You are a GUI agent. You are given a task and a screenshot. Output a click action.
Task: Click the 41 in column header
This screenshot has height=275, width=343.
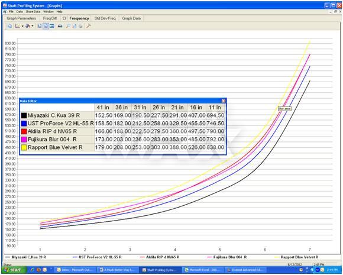pyautogui.click(x=103, y=108)
